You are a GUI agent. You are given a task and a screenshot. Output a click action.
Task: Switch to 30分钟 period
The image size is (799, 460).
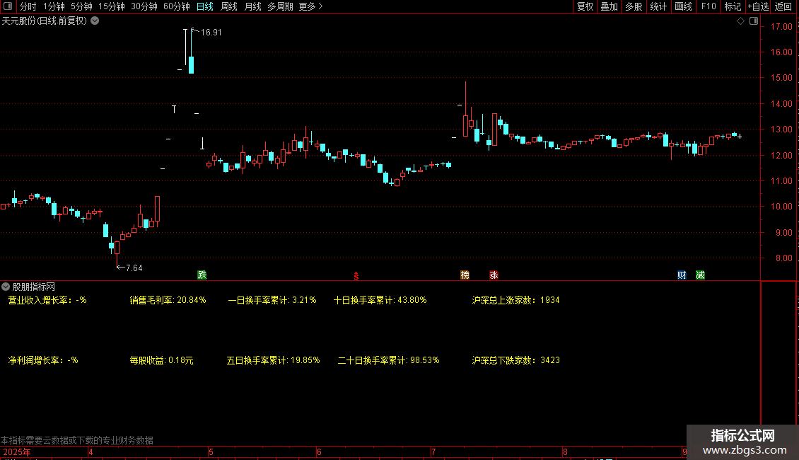pyautogui.click(x=144, y=6)
